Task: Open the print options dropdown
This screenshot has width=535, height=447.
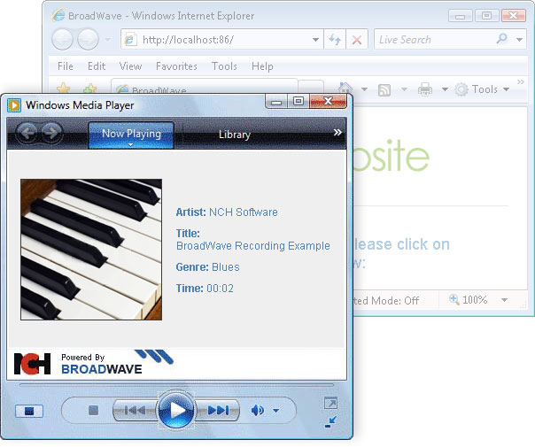Action: pos(445,89)
